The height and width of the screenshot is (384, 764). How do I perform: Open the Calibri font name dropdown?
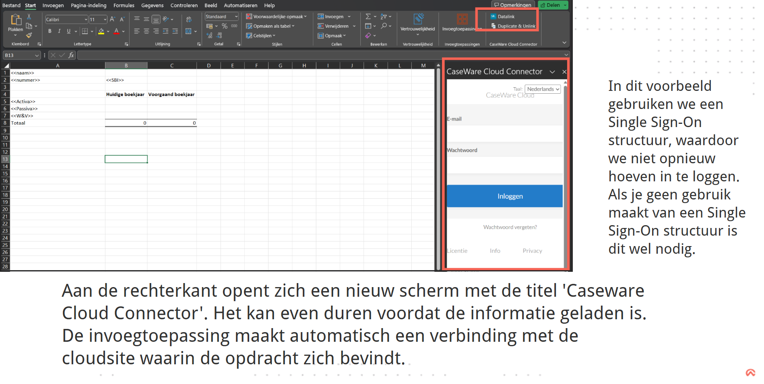86,19
